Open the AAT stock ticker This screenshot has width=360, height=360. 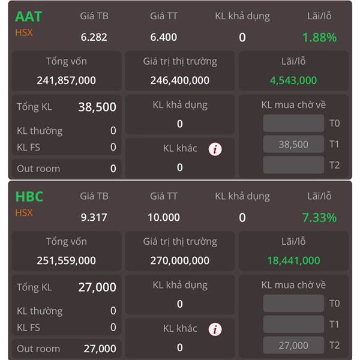(29, 17)
